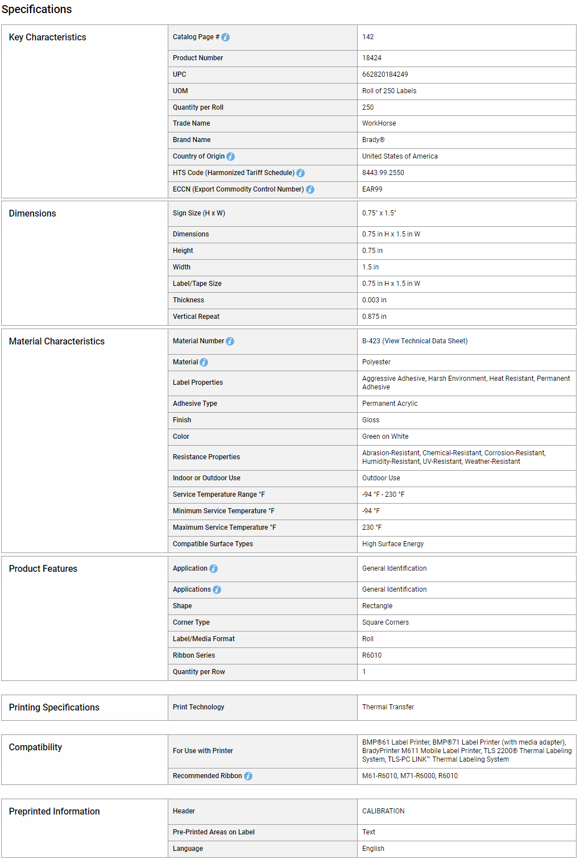Show info for ECCN export control number
This screenshot has height=860, width=580.
pyautogui.click(x=310, y=190)
